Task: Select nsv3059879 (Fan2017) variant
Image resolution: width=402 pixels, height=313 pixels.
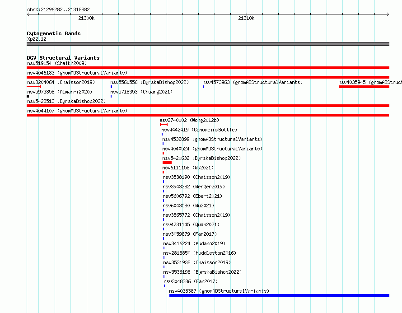Action: (x=190, y=234)
